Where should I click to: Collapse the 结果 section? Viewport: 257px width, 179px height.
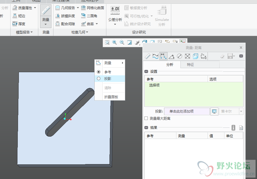(x=146, y=128)
